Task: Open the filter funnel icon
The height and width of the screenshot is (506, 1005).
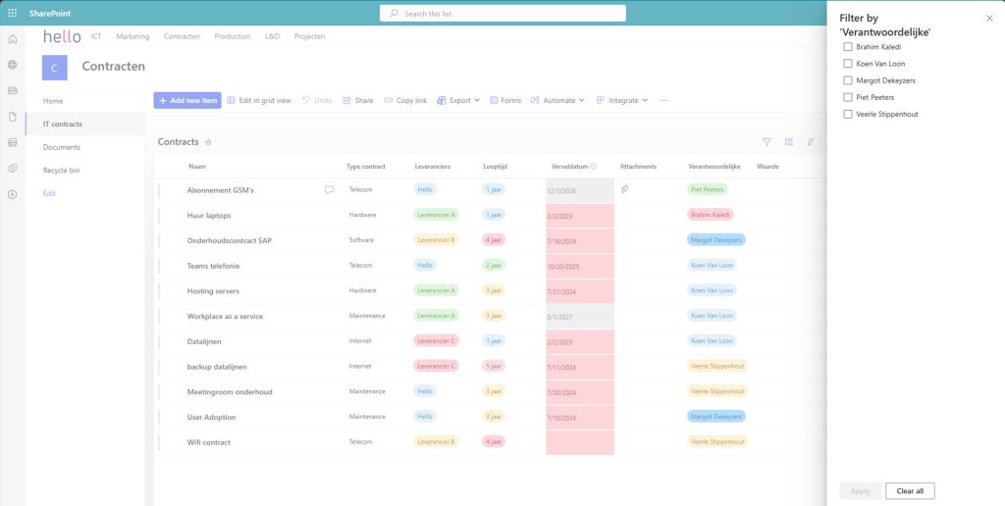Action: [767, 141]
